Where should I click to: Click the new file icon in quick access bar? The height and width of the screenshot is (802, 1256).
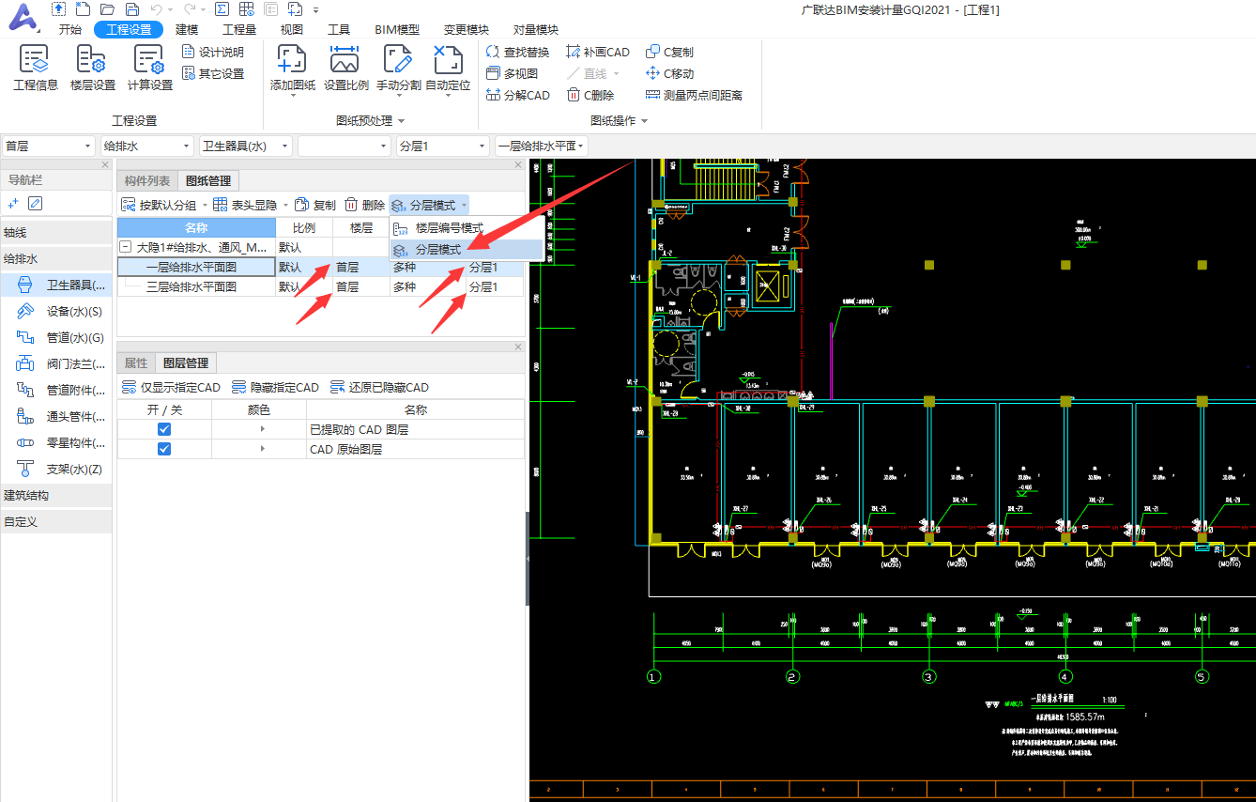pyautogui.click(x=84, y=9)
